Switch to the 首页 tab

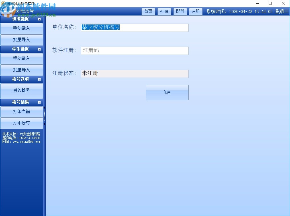point(148,12)
